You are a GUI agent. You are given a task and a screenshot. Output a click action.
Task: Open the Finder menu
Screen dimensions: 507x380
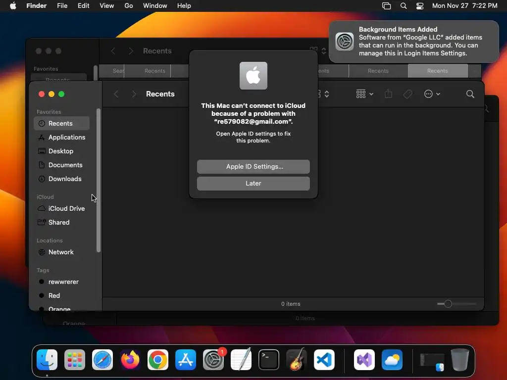click(37, 6)
